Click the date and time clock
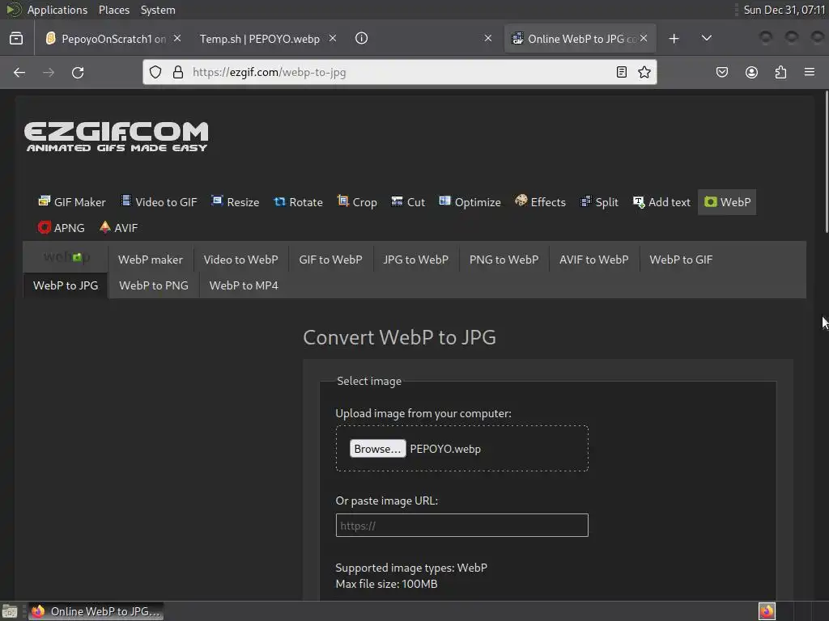This screenshot has width=829, height=621. [784, 10]
